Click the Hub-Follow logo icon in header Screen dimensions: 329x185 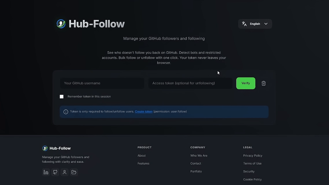point(61,24)
